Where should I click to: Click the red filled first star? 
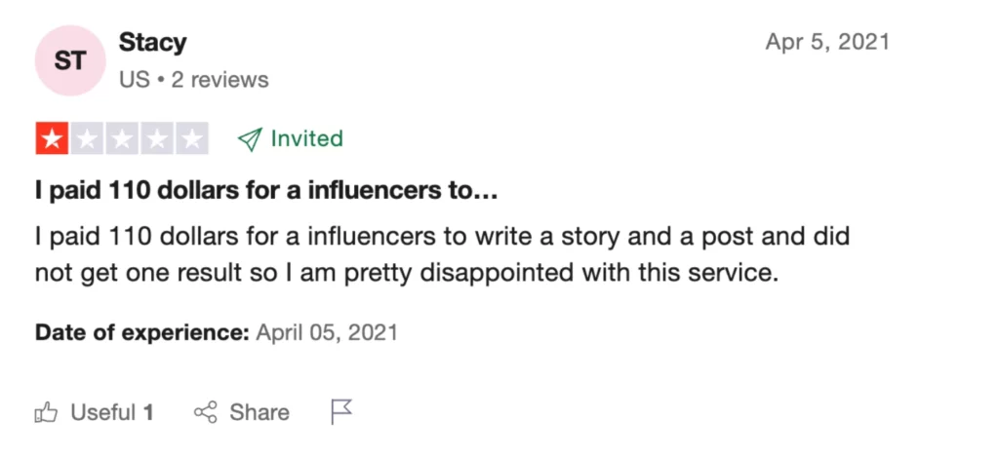[52, 139]
